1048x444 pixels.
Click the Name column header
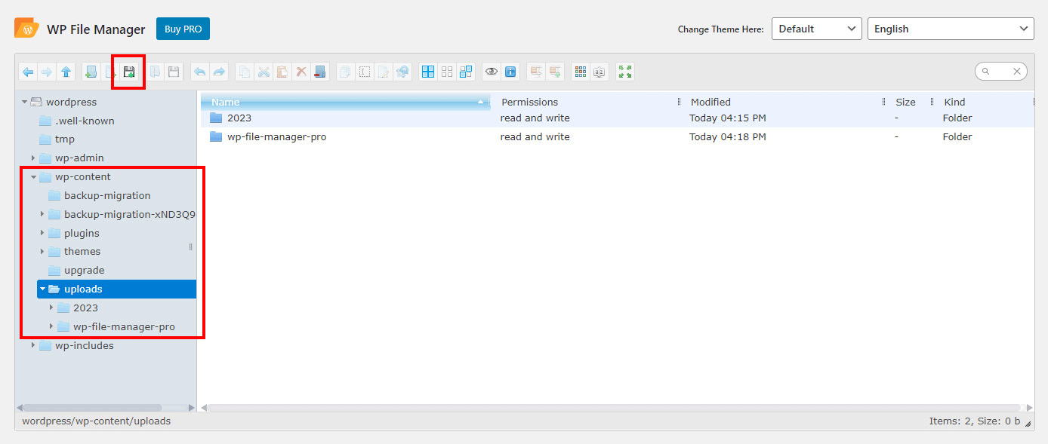(x=227, y=102)
